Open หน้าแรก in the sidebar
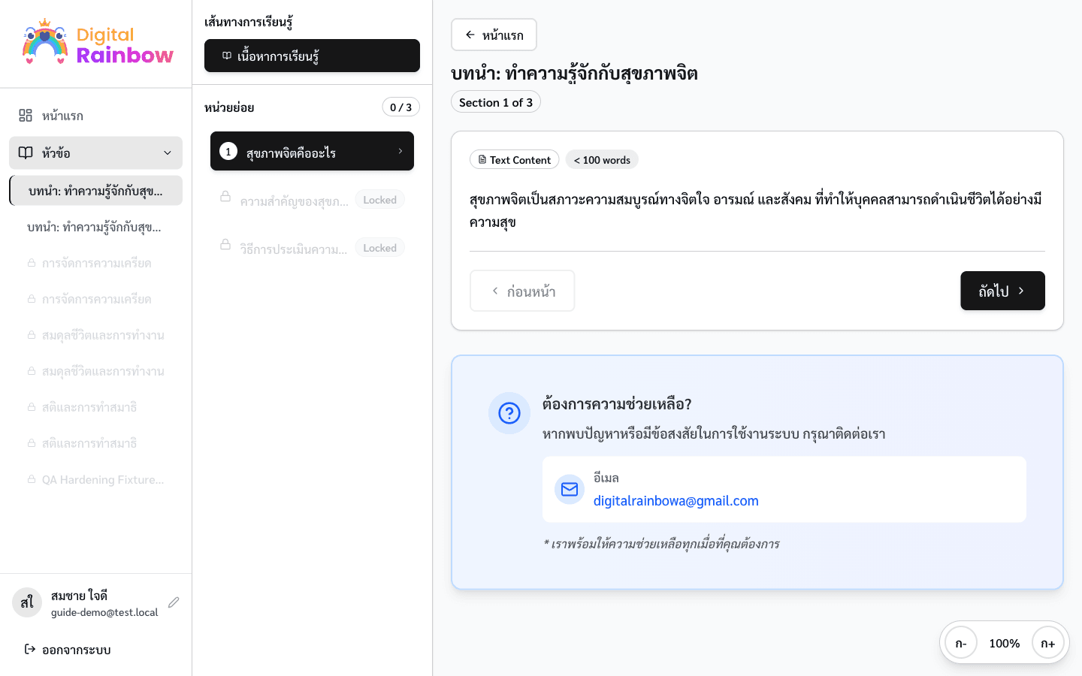The image size is (1082, 676). click(x=95, y=116)
